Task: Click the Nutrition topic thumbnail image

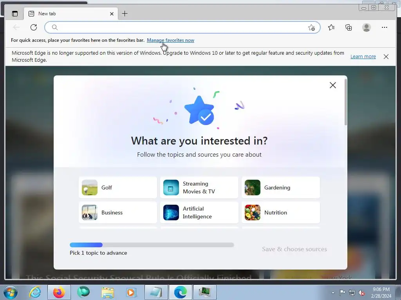Action: click(253, 212)
